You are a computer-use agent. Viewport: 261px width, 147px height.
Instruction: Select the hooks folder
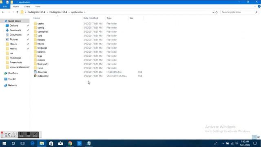[40, 44]
